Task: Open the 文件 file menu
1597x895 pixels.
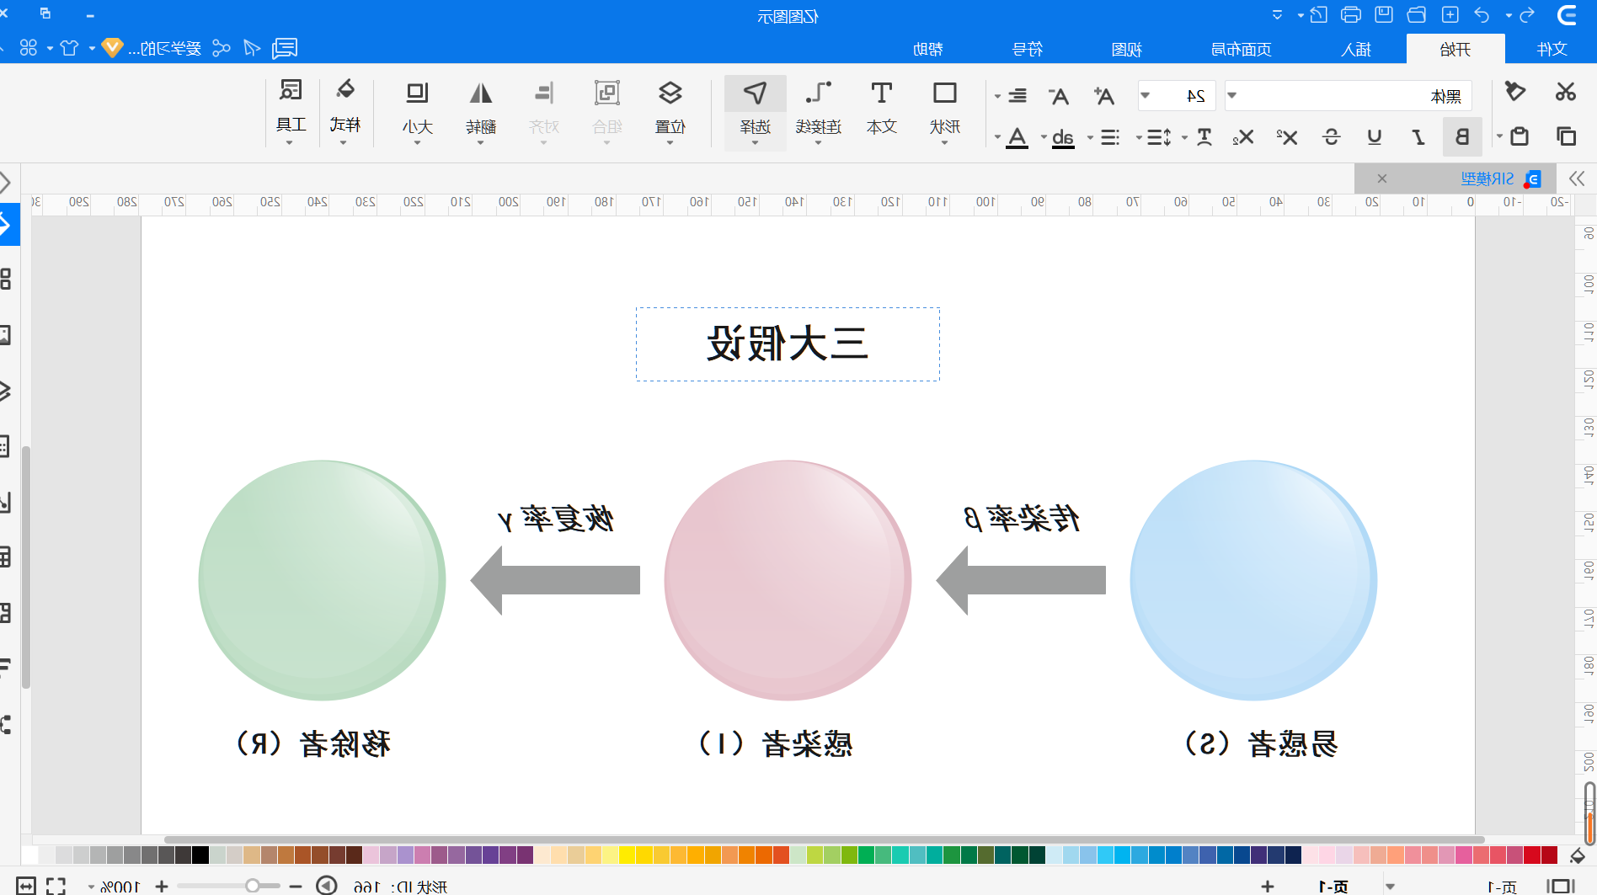Action: coord(1552,49)
